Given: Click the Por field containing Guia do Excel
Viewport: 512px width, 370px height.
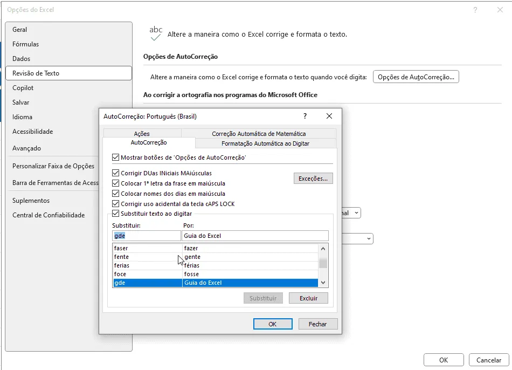Looking at the screenshot, I should (x=255, y=236).
